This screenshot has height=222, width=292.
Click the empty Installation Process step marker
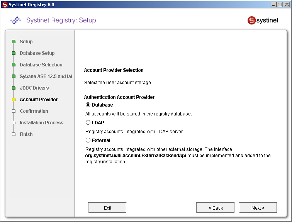coord(14,123)
